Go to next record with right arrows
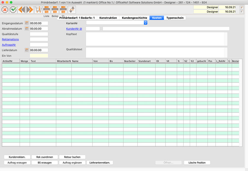The width and height of the screenshot is (248, 171). pos(30,10)
